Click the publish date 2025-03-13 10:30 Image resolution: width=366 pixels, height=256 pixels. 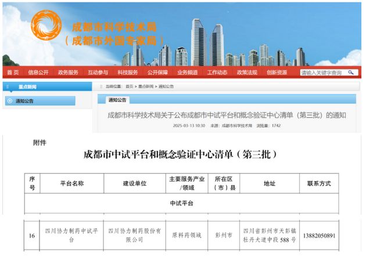pos(189,125)
